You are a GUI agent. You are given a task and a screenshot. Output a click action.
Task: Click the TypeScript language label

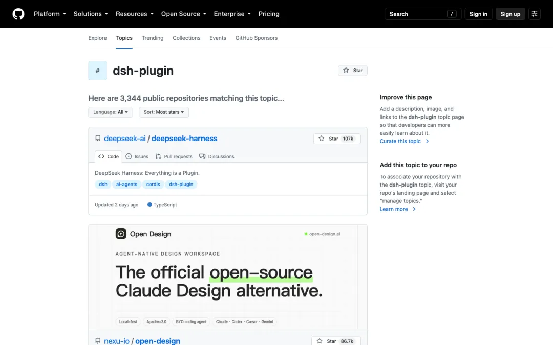click(x=165, y=205)
